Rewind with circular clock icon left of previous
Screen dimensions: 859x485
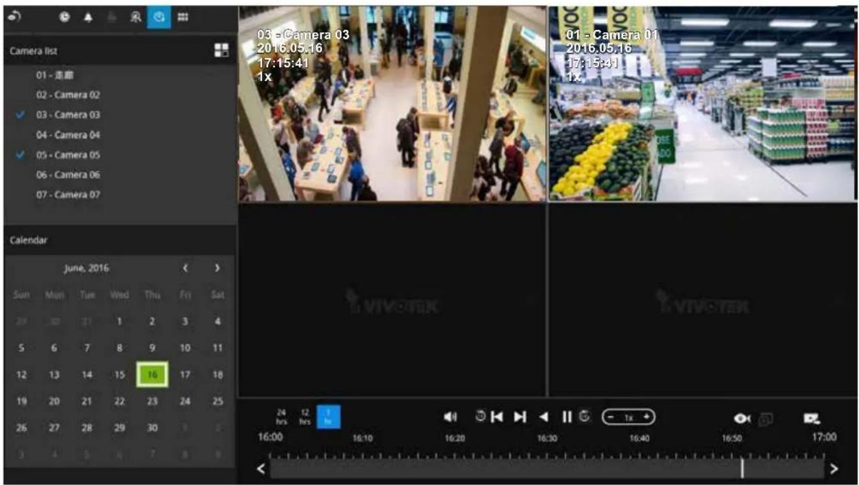[480, 416]
